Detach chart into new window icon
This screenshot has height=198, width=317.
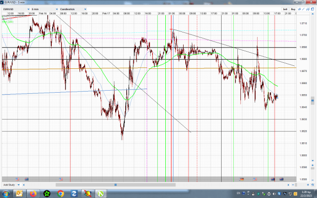click(x=312, y=9)
